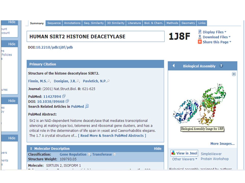The width and height of the screenshot is (245, 183).
Task: Click the help question mark on Biological Assembly
Action: [x=221, y=66]
